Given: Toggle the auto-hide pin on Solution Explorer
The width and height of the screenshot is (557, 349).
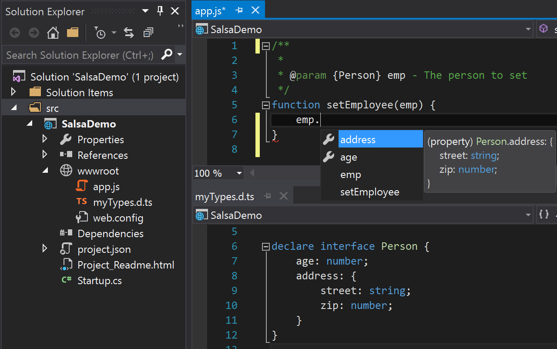Looking at the screenshot, I should coord(160,11).
